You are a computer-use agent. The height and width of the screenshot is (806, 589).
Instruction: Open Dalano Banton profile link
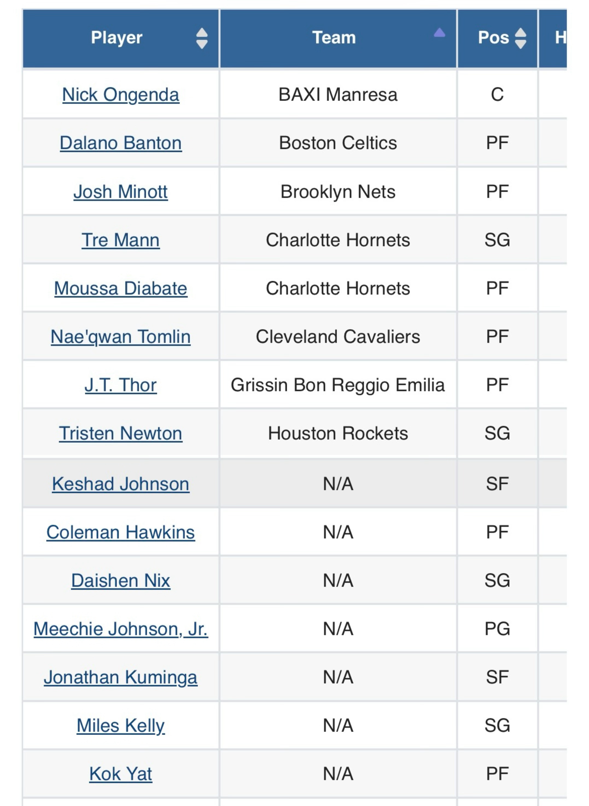pyautogui.click(x=121, y=143)
